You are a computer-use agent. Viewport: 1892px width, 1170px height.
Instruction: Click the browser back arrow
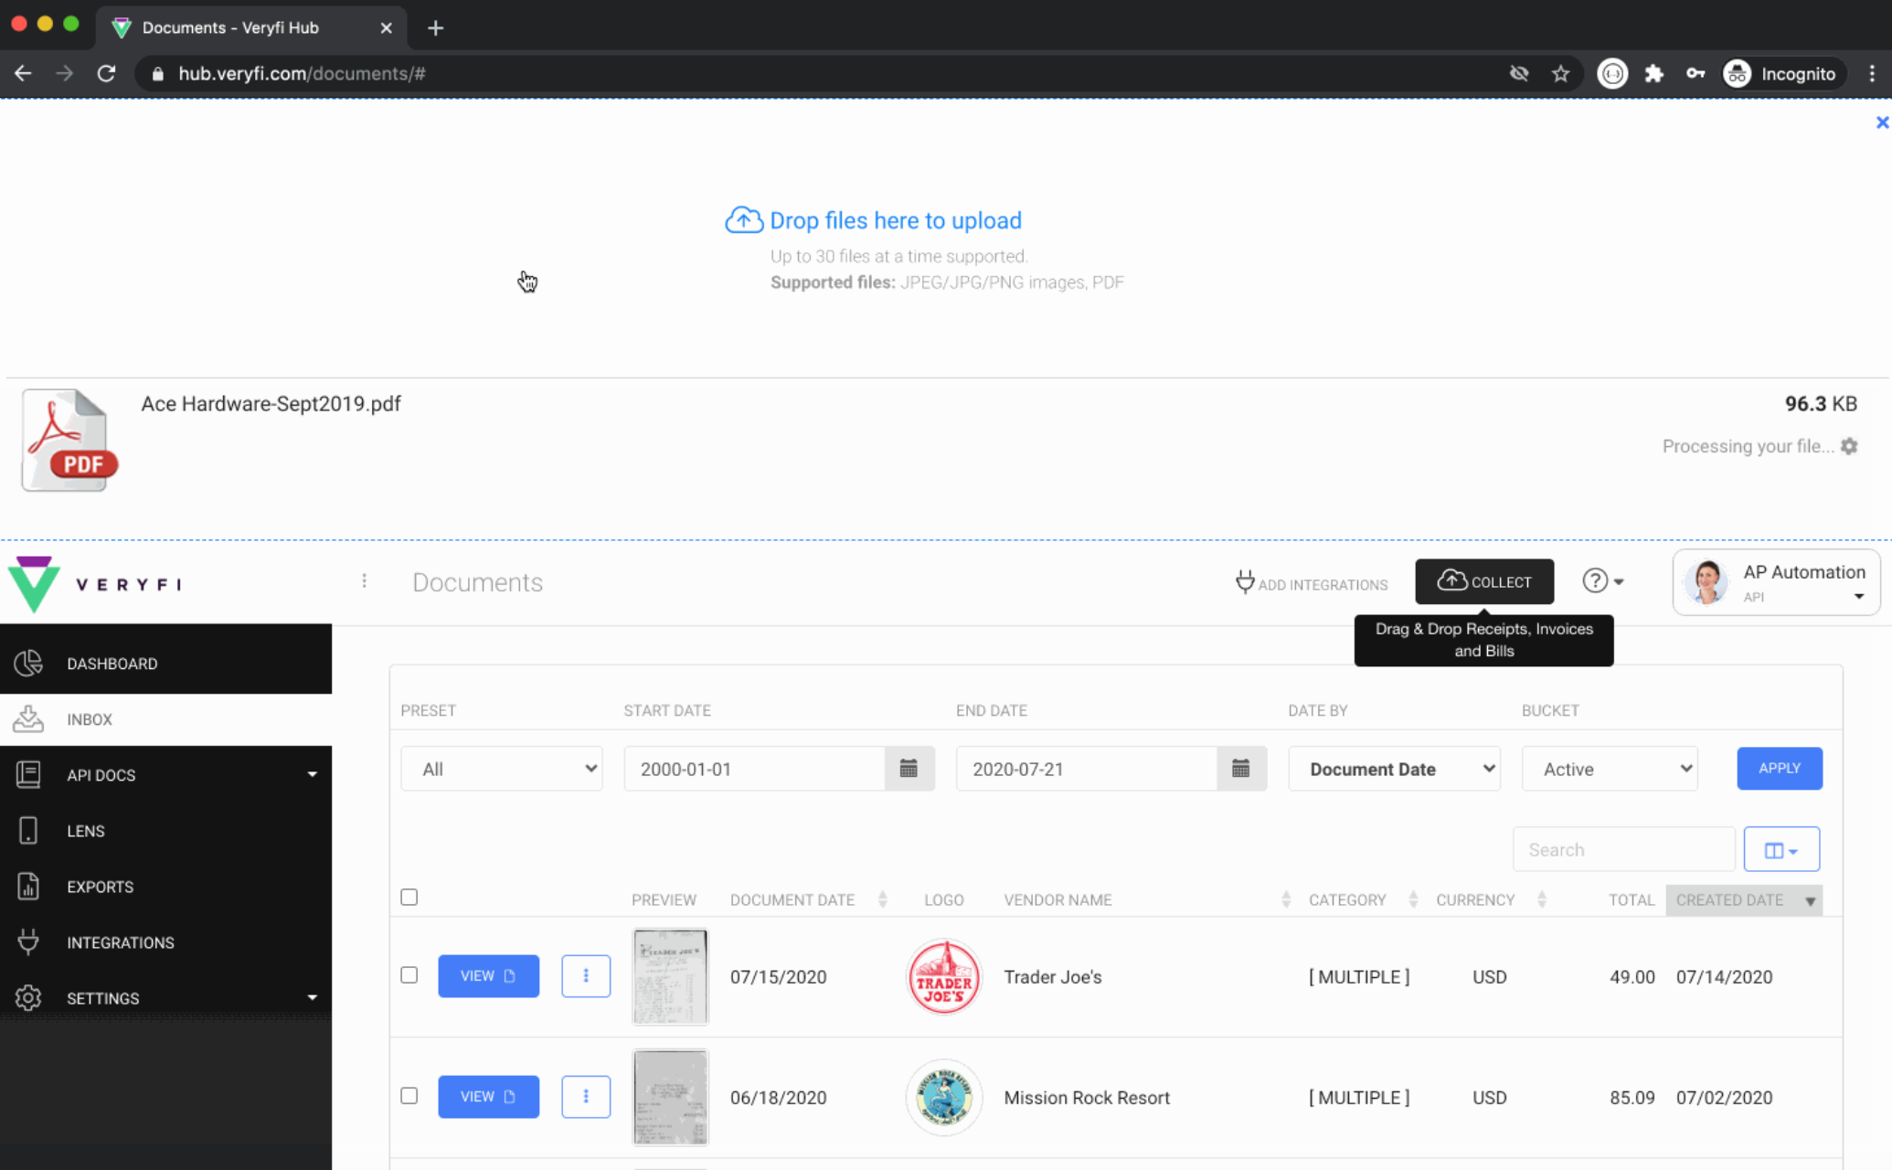pyautogui.click(x=23, y=73)
